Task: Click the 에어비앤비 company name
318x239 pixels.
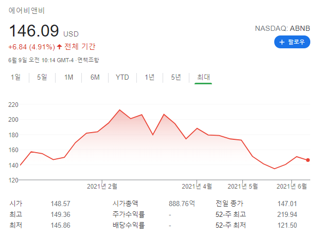Action: pos(27,10)
